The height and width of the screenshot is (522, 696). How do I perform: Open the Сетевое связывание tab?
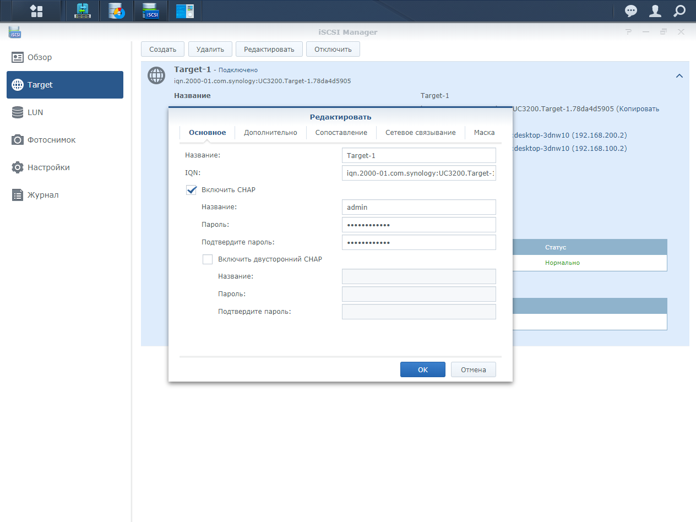pyautogui.click(x=421, y=133)
